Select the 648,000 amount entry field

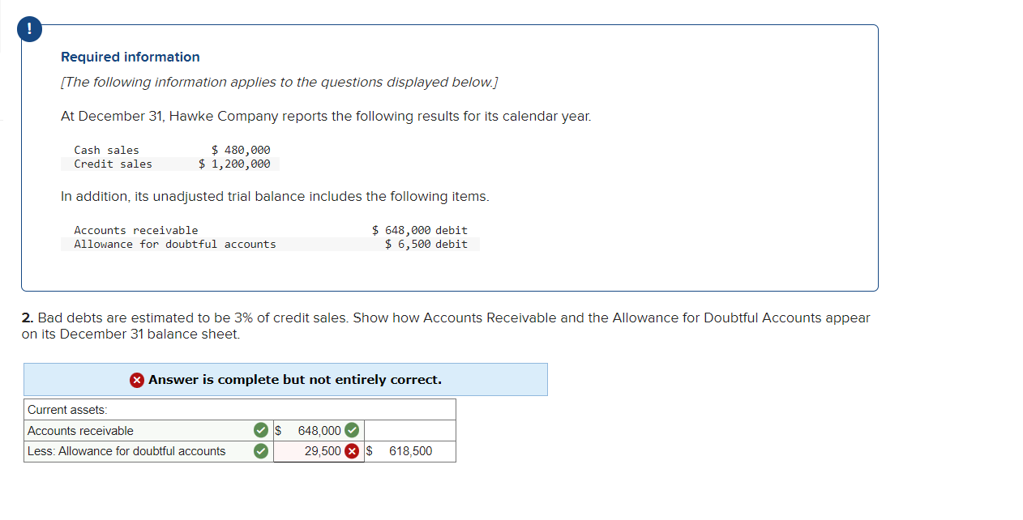click(x=316, y=430)
